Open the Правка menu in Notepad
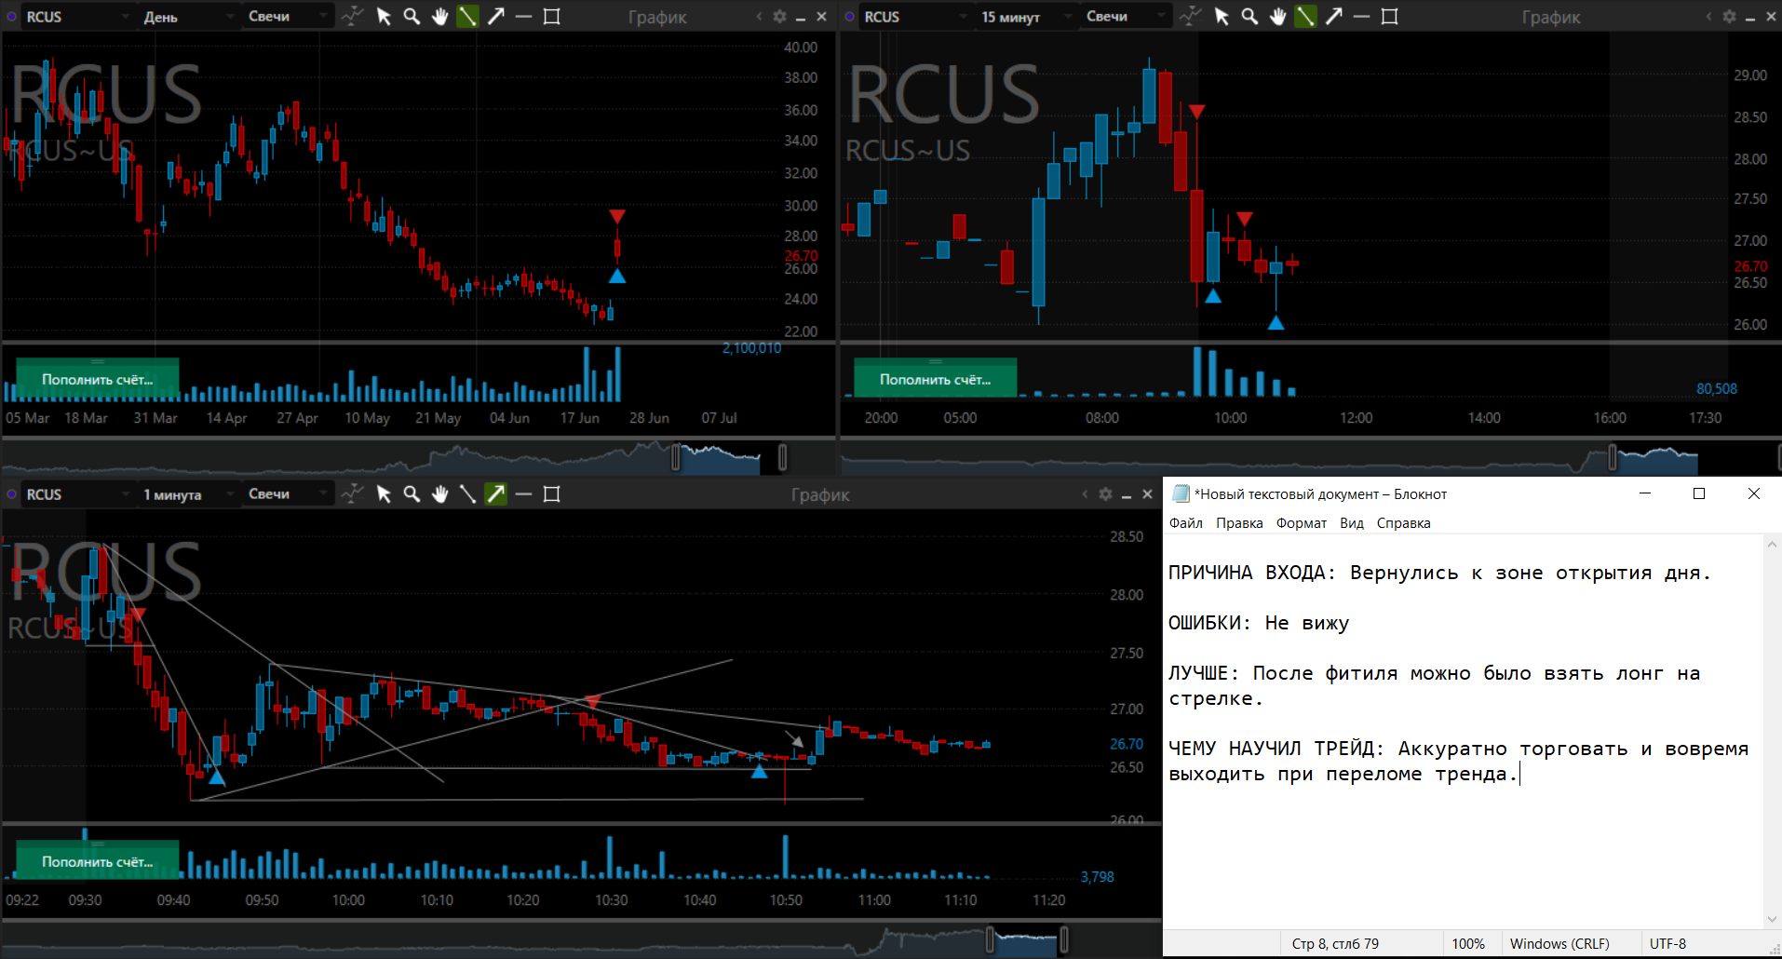 [x=1239, y=523]
